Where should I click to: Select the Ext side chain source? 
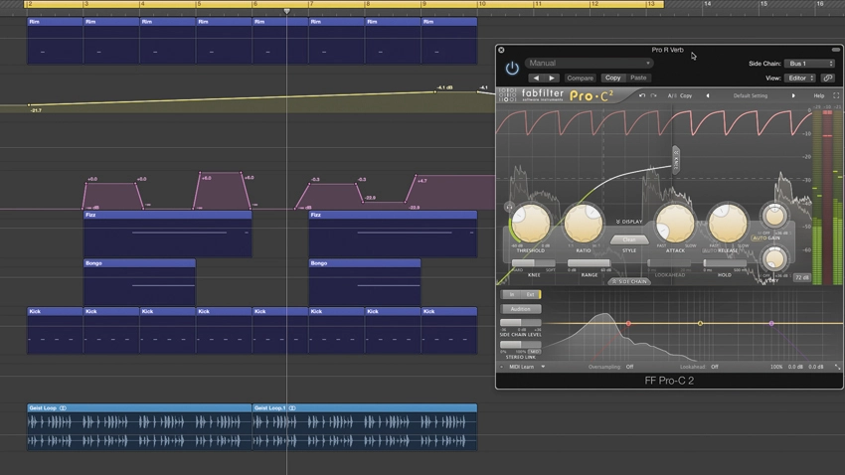[x=531, y=294]
